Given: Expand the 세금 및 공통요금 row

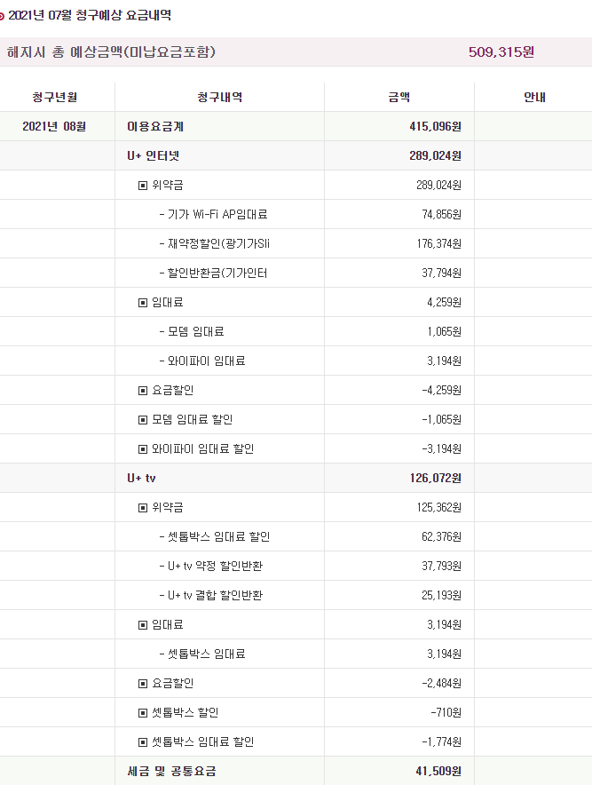Looking at the screenshot, I should point(170,771).
